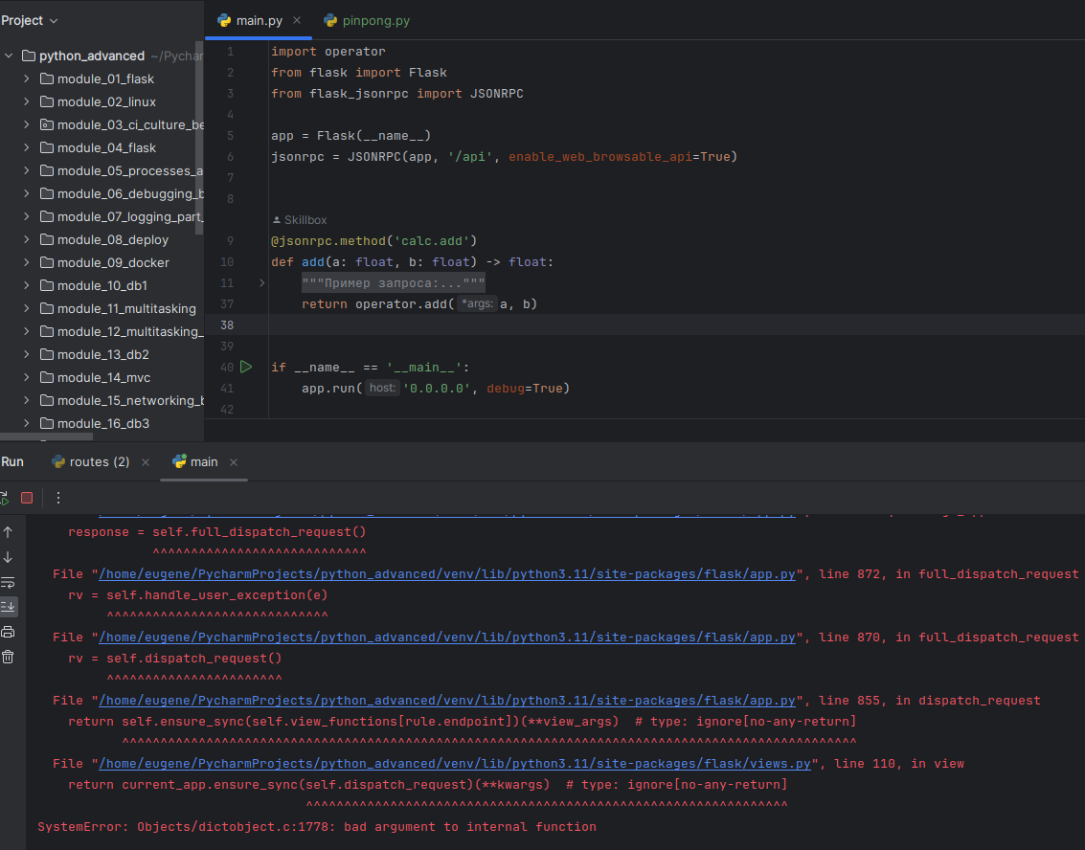Select the main.py editor tab

[259, 21]
